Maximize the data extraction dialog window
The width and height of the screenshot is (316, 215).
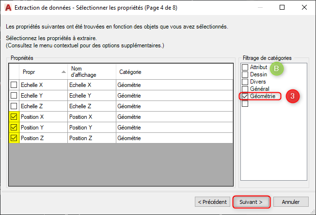pyautogui.click(x=283, y=8)
